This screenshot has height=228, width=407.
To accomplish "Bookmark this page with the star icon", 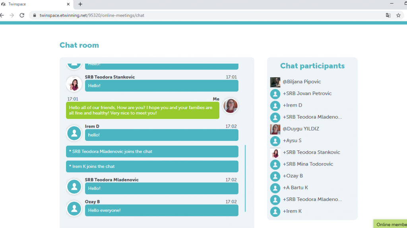I will (398, 16).
